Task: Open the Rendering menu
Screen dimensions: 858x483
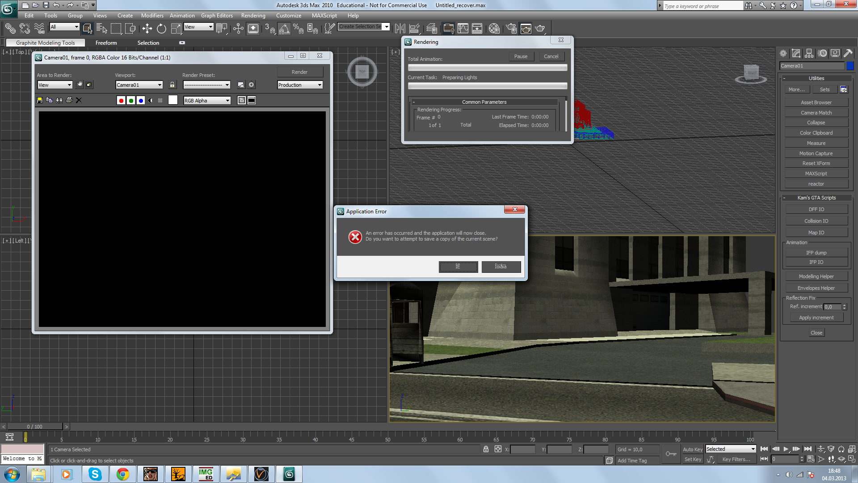Action: [x=253, y=16]
